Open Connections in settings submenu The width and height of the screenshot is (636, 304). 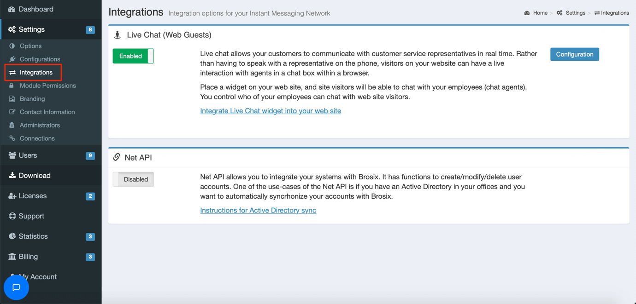[x=37, y=138]
